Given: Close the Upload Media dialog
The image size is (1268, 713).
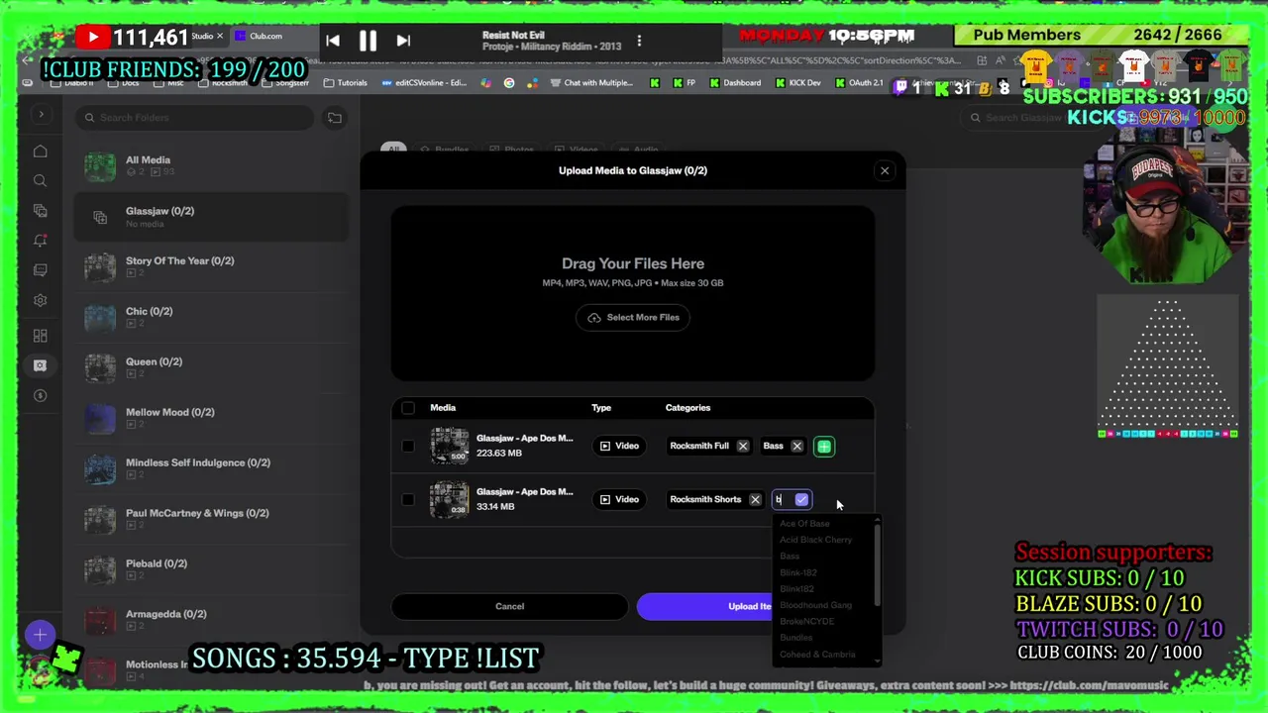Looking at the screenshot, I should tap(885, 170).
